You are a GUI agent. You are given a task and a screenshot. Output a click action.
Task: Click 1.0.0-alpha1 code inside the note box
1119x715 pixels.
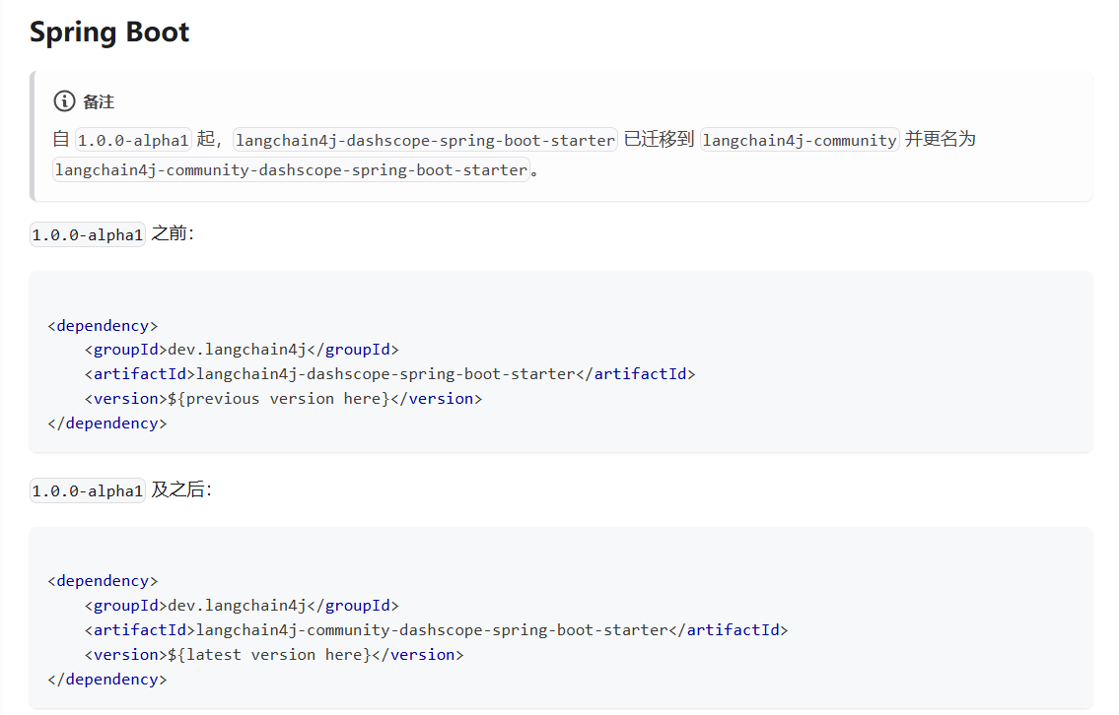coord(132,140)
